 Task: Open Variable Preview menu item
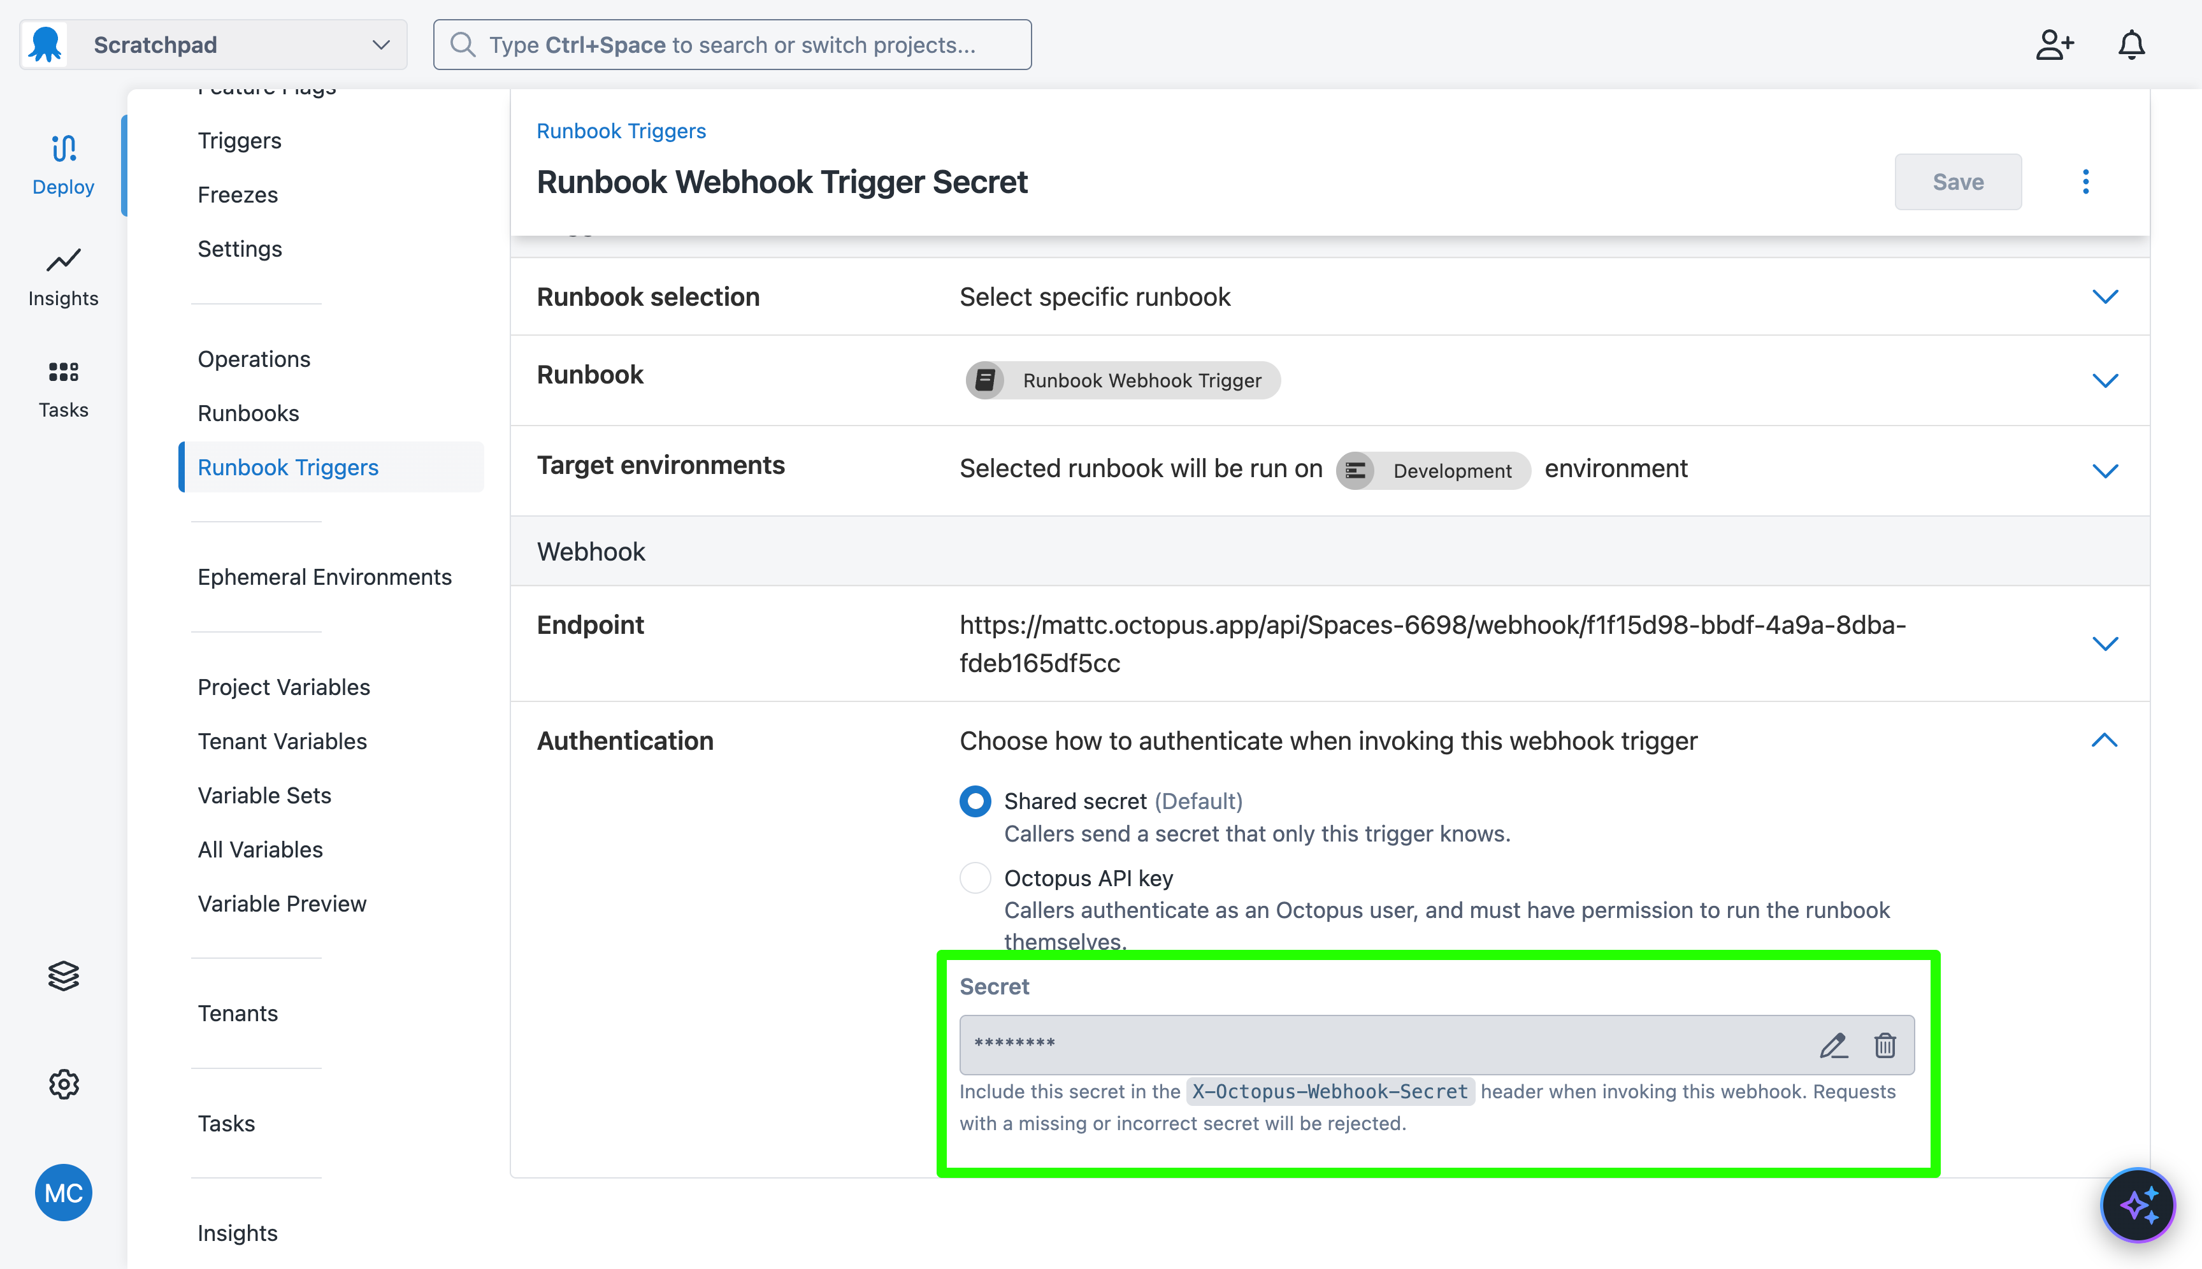point(282,903)
